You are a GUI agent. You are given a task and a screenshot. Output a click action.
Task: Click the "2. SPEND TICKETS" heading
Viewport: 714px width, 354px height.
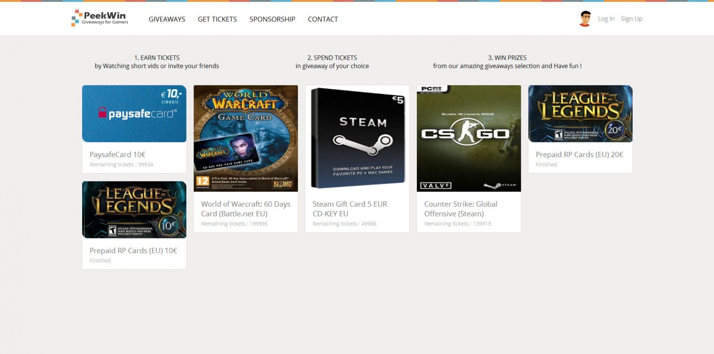coord(332,58)
